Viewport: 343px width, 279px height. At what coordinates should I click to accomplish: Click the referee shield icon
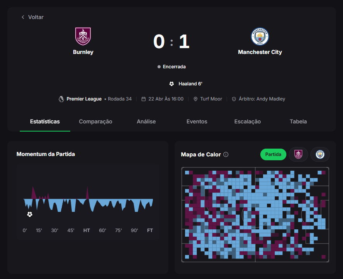pyautogui.click(x=234, y=99)
